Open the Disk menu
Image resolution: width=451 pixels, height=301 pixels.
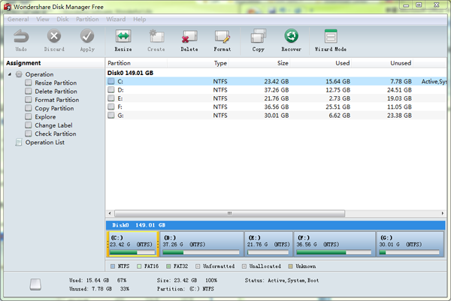pos(62,20)
